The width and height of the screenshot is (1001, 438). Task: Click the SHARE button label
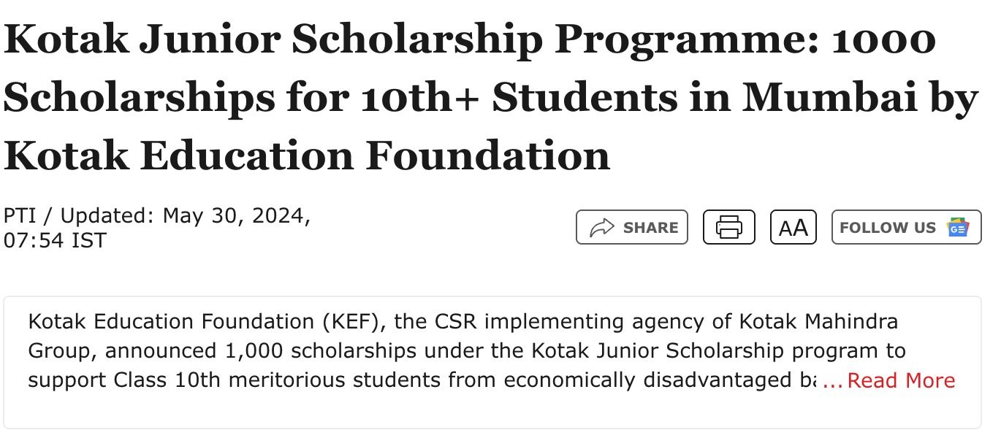click(650, 228)
